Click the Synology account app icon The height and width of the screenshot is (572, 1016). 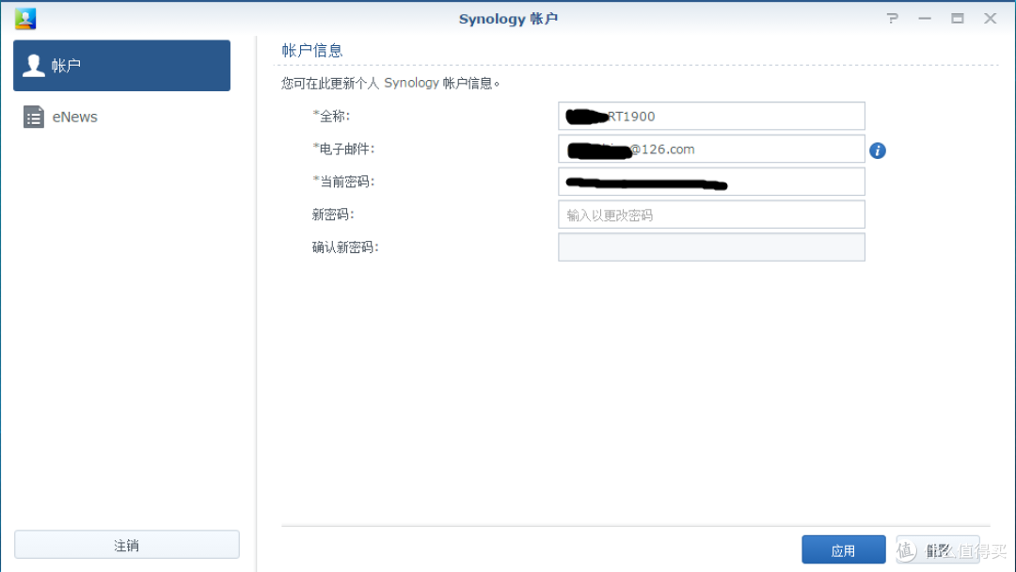(25, 18)
